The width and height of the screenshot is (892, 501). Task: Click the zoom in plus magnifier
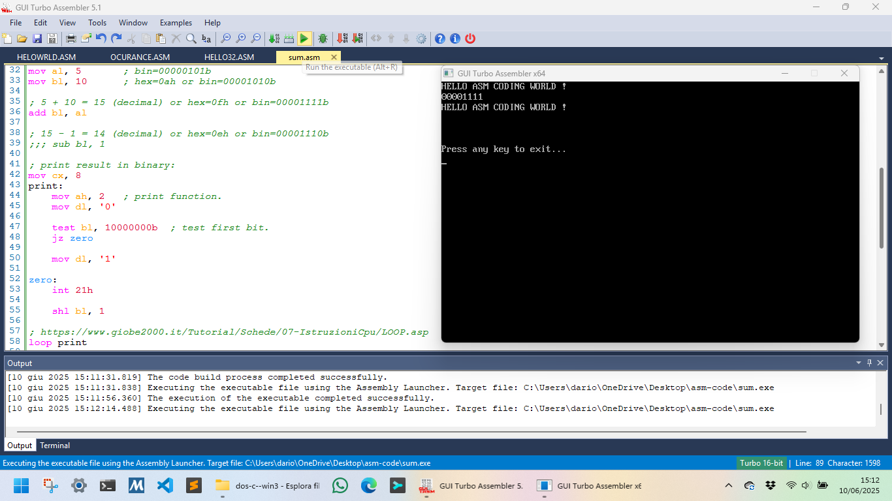tap(241, 38)
